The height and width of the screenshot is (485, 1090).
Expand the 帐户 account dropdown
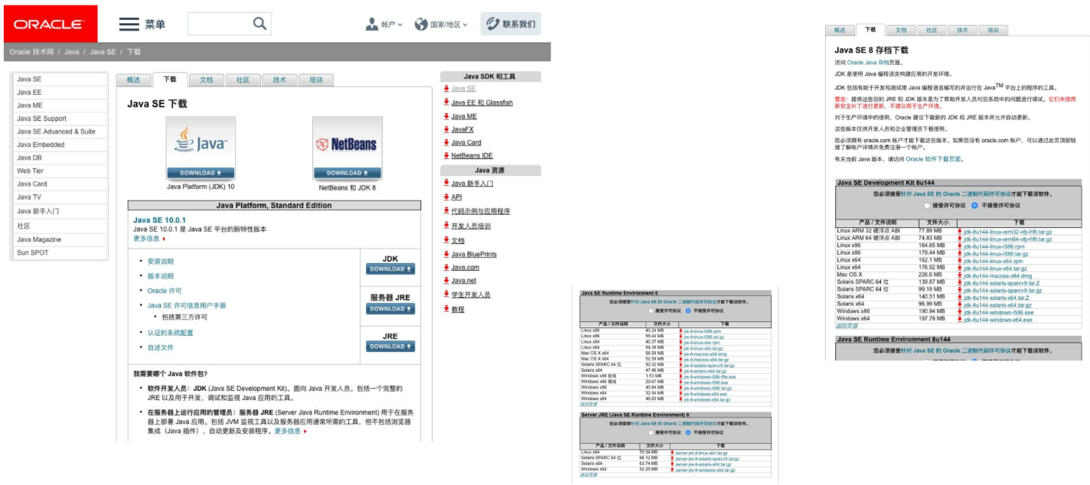pos(384,24)
